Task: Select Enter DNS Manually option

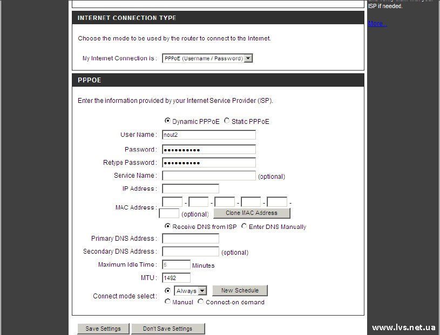Action: click(244, 226)
